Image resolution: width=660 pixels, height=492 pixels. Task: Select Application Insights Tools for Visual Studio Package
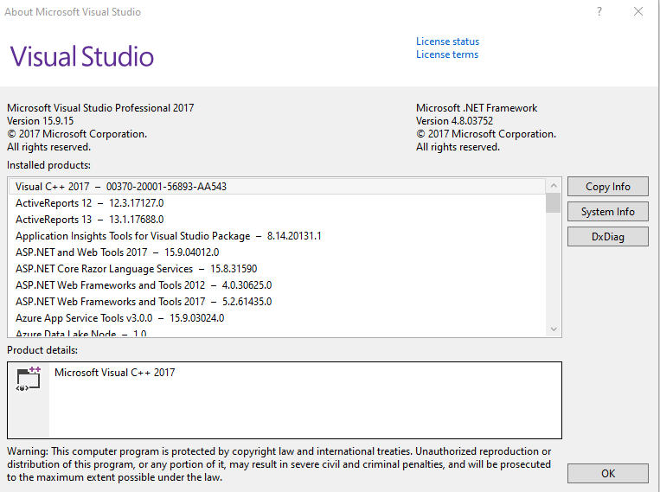click(277, 236)
